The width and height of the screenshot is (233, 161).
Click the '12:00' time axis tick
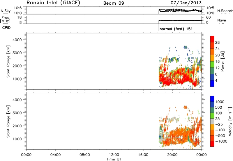pos(114,155)
